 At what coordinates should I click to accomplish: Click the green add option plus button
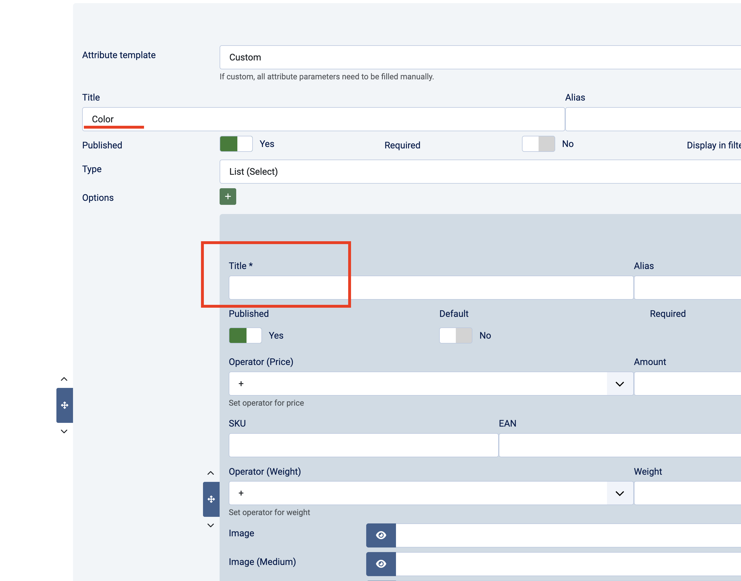tap(228, 197)
